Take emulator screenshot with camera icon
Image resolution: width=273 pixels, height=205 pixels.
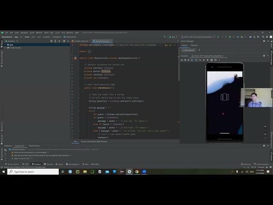(x=212, y=60)
